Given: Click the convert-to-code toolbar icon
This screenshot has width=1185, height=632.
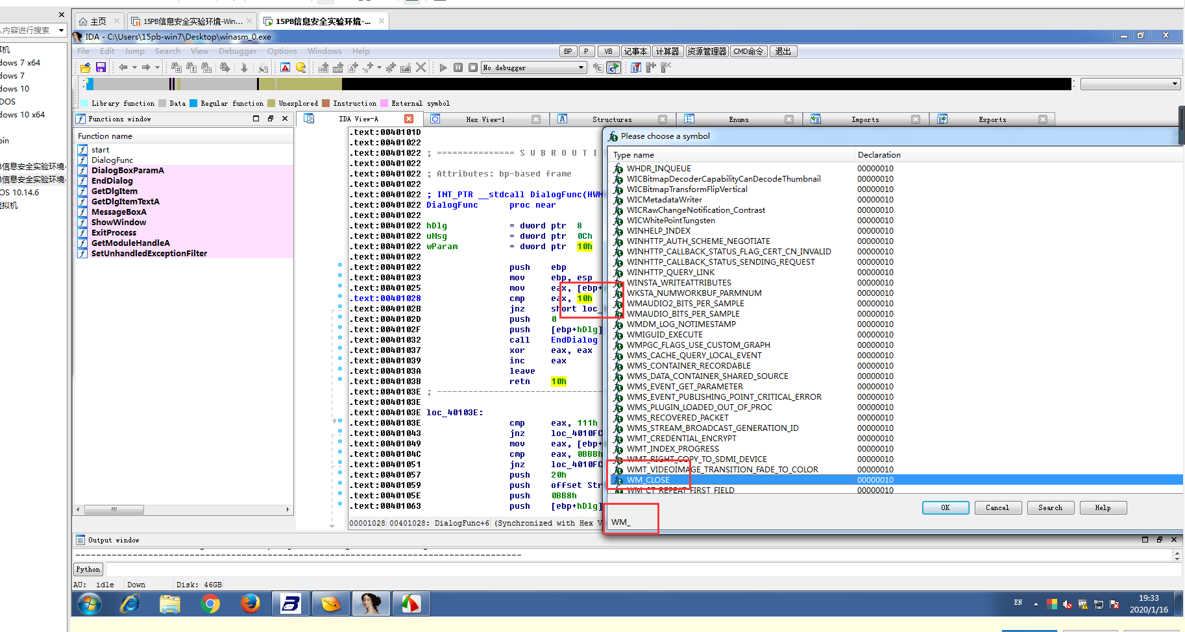Looking at the screenshot, I should point(323,67).
